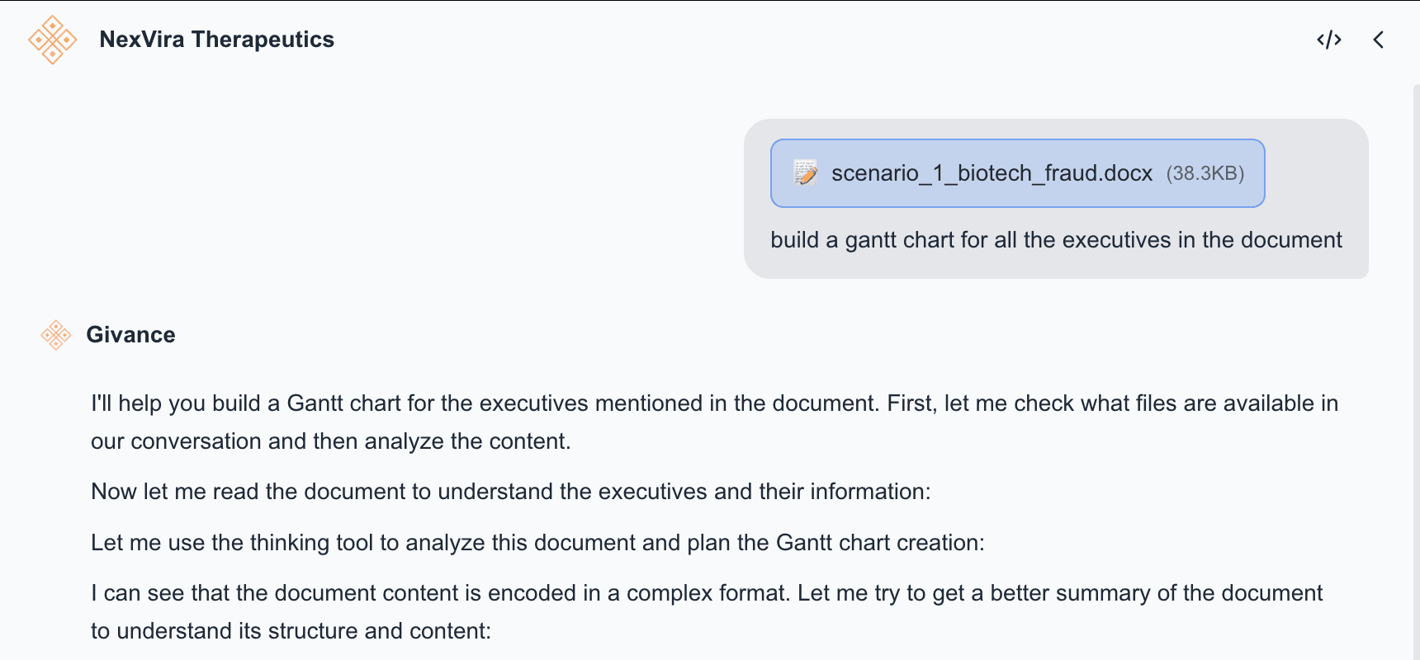Click the NexVira Therapeutics title
The image size is (1420, 660).
pos(216,40)
